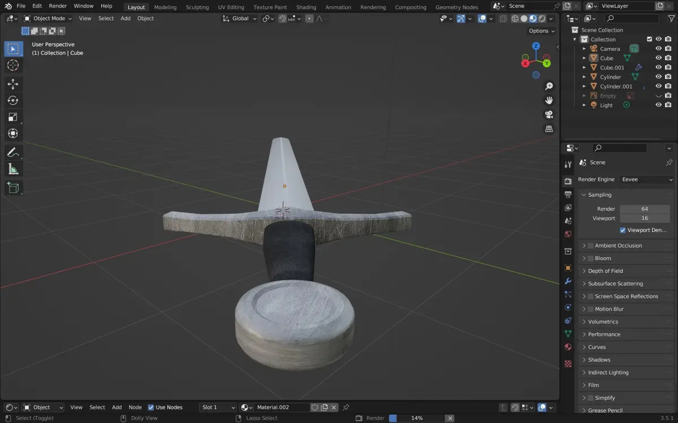Click the zoom magnifier viewport icon
Screen dimensions: 678x423
click(x=549, y=86)
